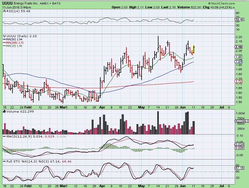This screenshot has height=188, width=249.
Task: Click the 'Mar' label on price panel date axis
Action: (63, 107)
